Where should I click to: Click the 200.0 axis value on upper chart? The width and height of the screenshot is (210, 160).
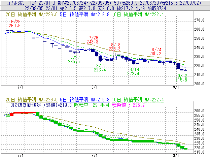tap(199, 84)
